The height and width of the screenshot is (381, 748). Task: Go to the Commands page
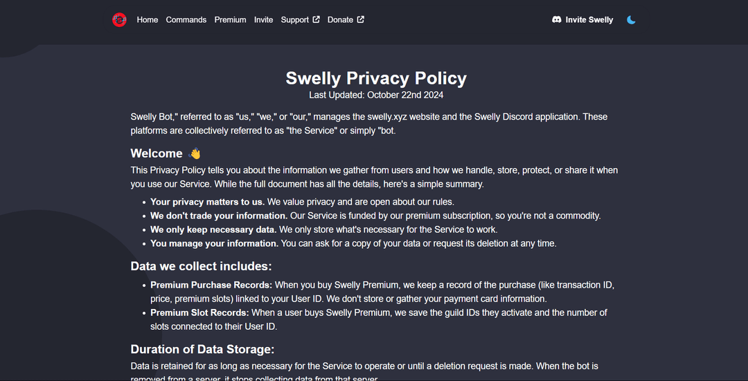(186, 20)
